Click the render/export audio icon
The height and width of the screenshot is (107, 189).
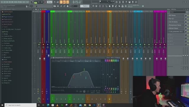[133, 2]
